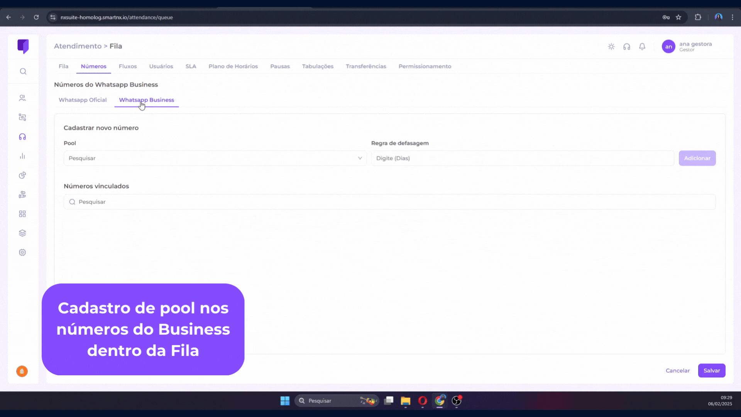Open the notifications bell

pyautogui.click(x=642, y=47)
